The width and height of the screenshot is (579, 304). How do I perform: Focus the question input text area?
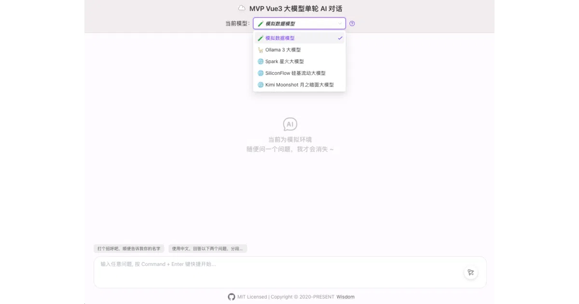click(290, 272)
